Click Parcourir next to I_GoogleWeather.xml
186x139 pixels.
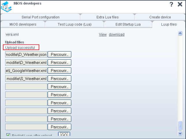59,71
